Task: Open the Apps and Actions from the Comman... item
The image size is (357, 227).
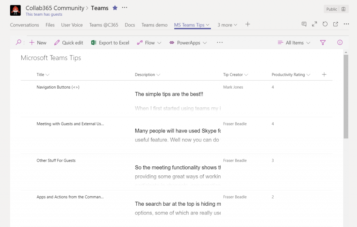Action: (x=70, y=197)
